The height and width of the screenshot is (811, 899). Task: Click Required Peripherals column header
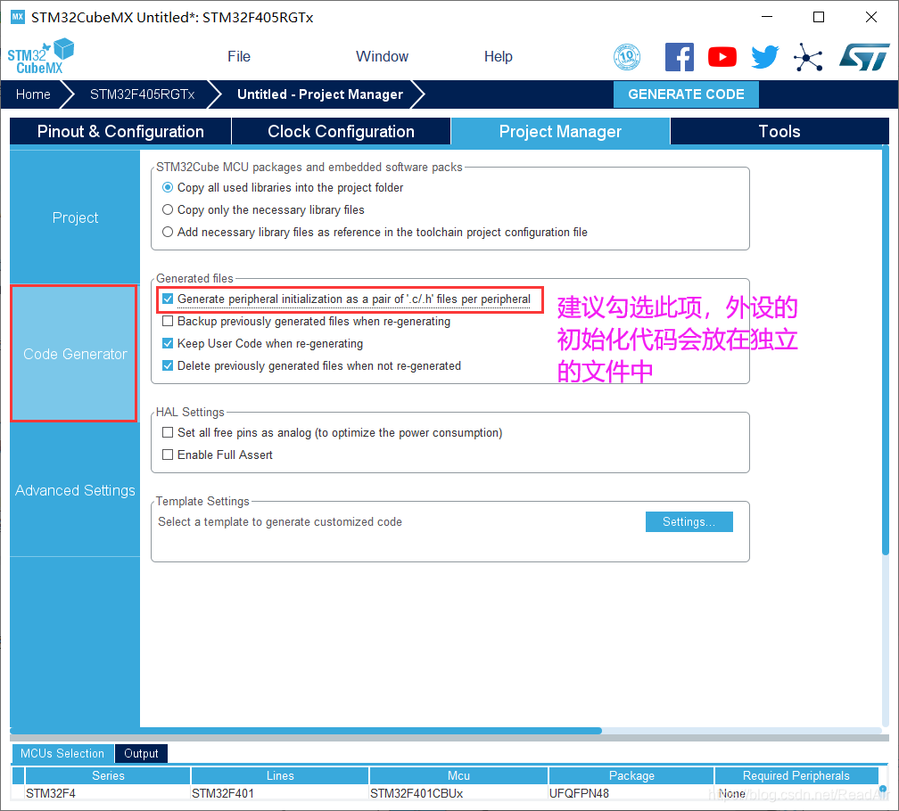point(796,775)
